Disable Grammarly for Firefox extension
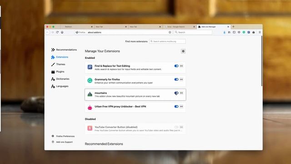The width and height of the screenshot is (291, 164). click(x=176, y=79)
